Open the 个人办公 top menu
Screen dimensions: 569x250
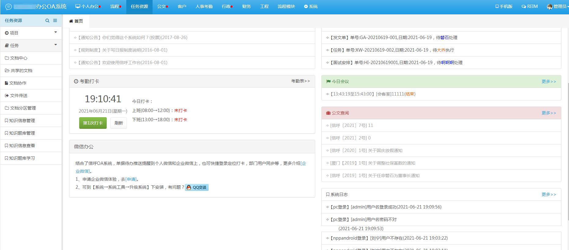(x=88, y=6)
